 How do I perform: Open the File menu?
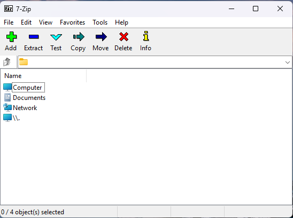tap(9, 22)
